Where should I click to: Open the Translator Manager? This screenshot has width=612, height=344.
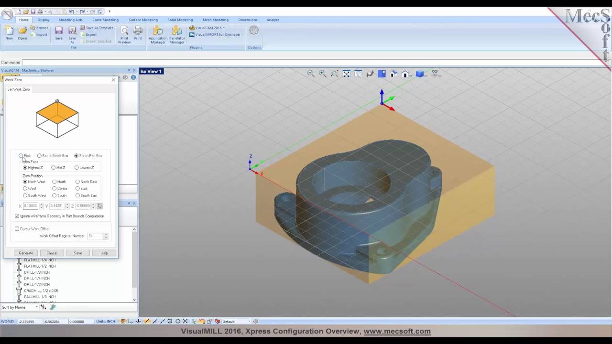[x=177, y=34]
